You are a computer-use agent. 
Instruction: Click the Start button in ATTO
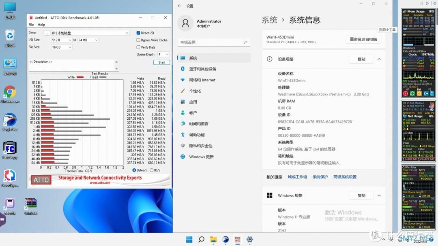tap(161, 62)
